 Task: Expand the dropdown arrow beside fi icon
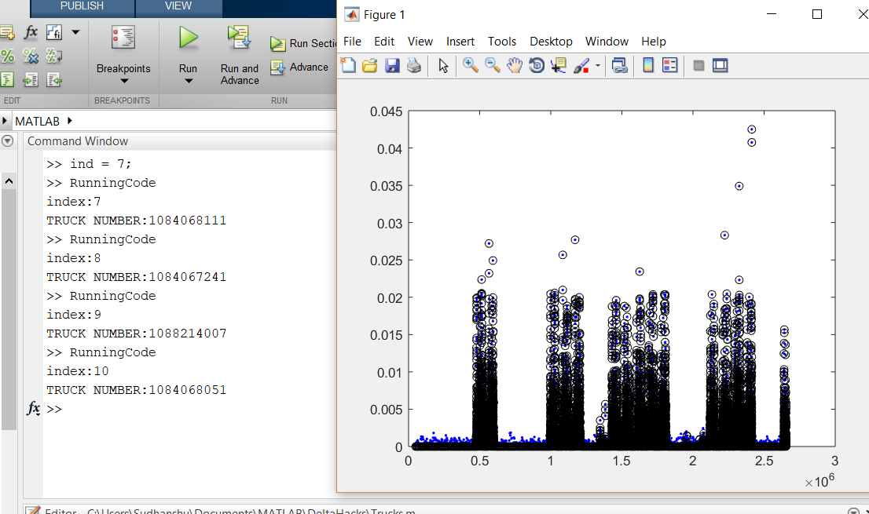(76, 33)
